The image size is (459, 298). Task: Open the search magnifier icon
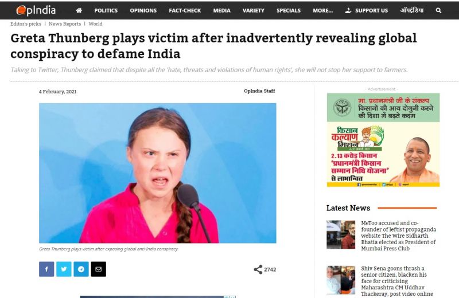click(438, 10)
